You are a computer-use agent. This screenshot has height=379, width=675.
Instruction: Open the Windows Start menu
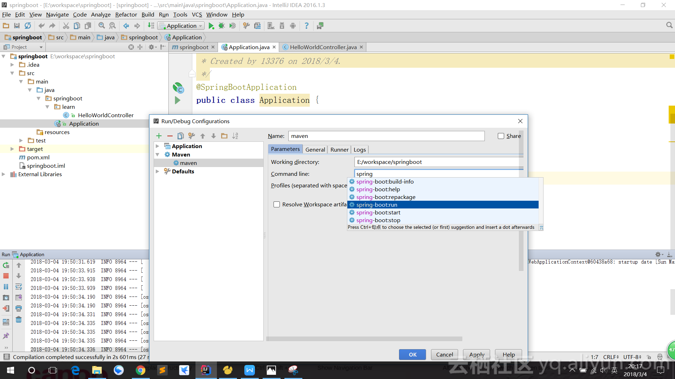click(x=10, y=370)
